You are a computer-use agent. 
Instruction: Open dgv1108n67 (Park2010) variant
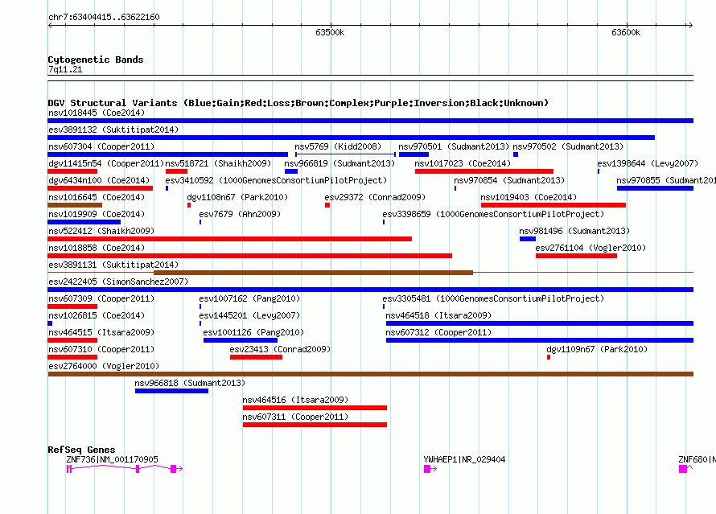click(x=189, y=205)
